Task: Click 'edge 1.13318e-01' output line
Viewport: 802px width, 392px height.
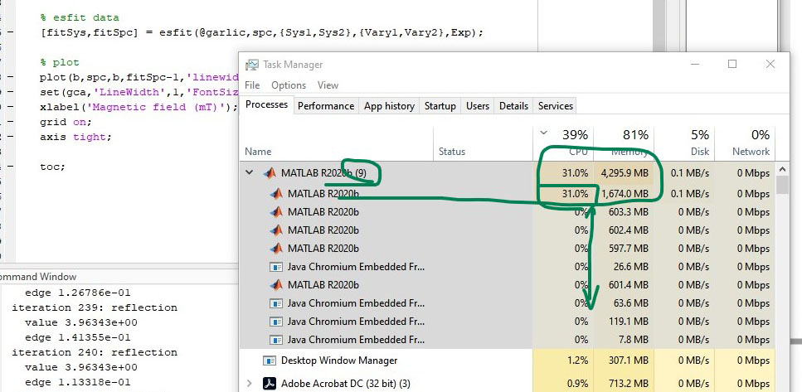Action: (78, 382)
